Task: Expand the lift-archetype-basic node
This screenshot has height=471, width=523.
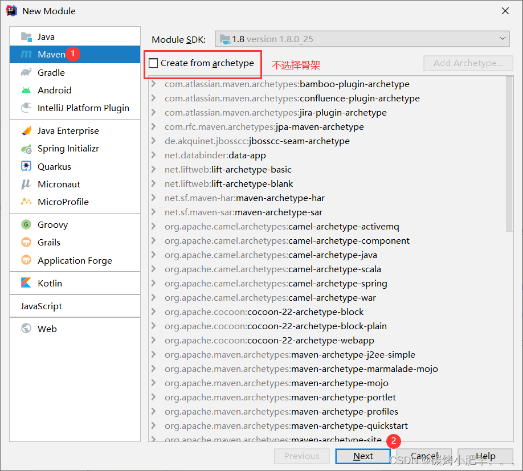Action: [x=153, y=169]
